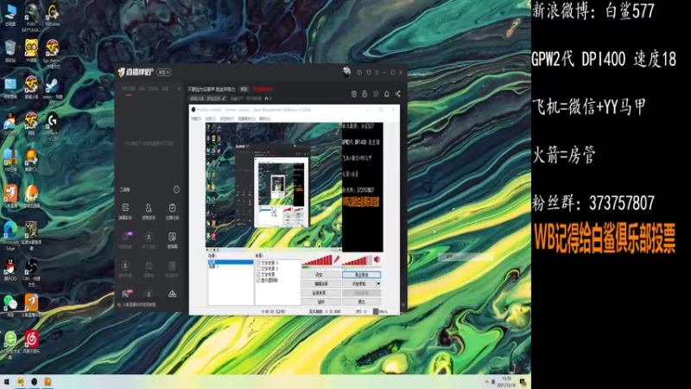691x389 pixels.
Task: Open the triangle icon tool in bottom toolbox row
Action: [x=172, y=294]
